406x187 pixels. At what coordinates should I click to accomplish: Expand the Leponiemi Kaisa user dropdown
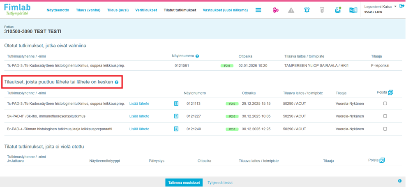pyautogui.click(x=395, y=7)
